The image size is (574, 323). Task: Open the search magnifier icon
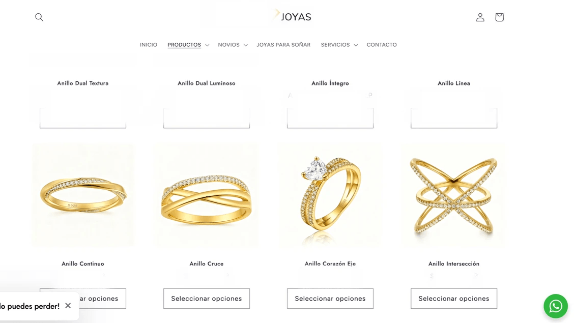(x=39, y=17)
